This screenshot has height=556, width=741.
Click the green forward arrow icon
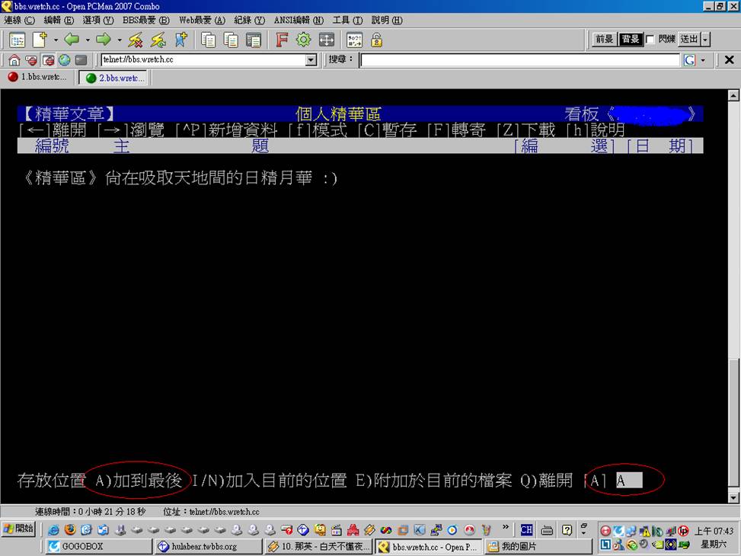[104, 40]
